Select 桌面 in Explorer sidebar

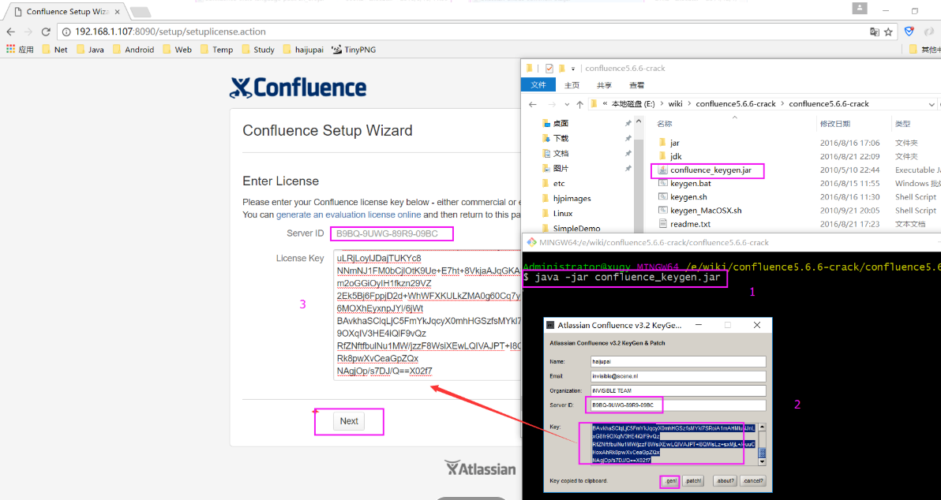555,124
